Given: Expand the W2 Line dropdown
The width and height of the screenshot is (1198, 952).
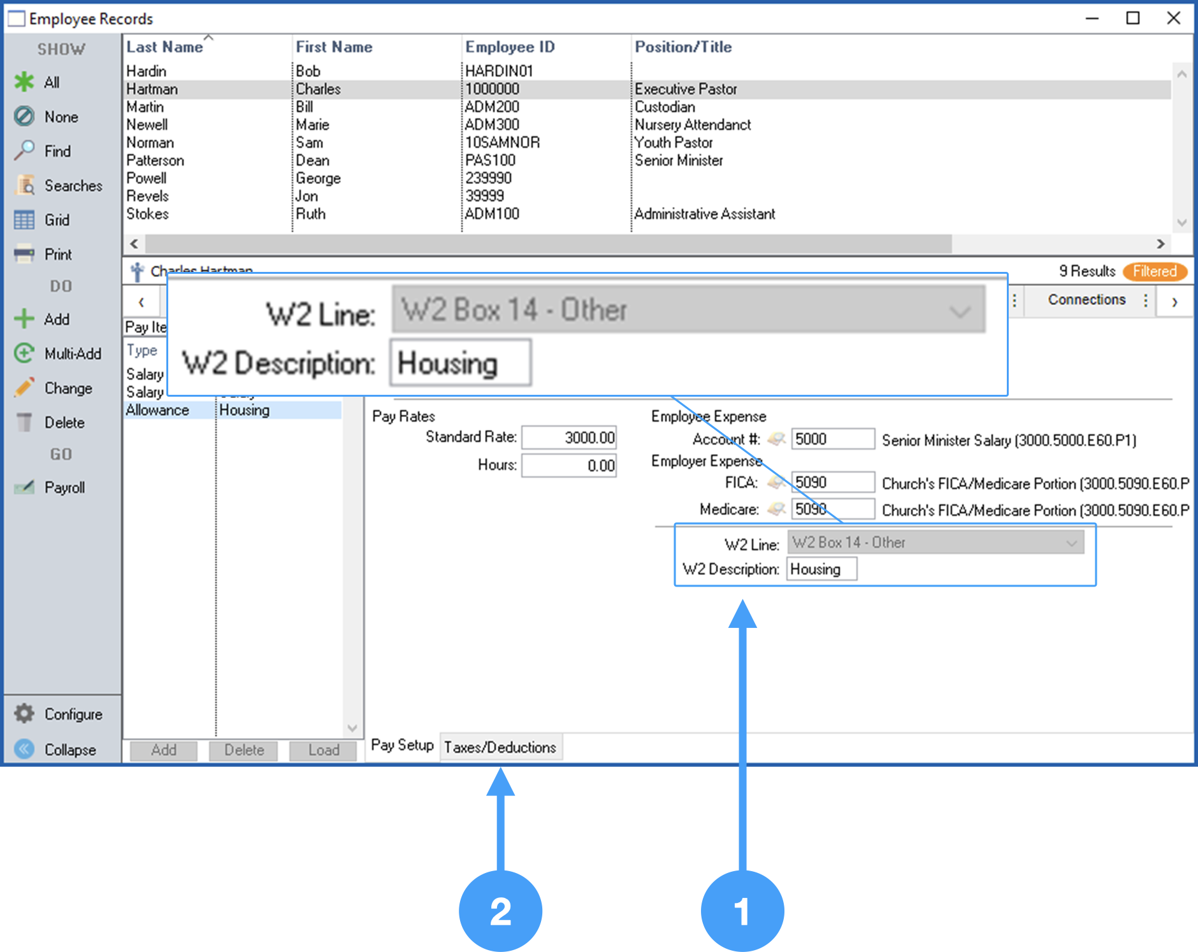Looking at the screenshot, I should click(1071, 543).
